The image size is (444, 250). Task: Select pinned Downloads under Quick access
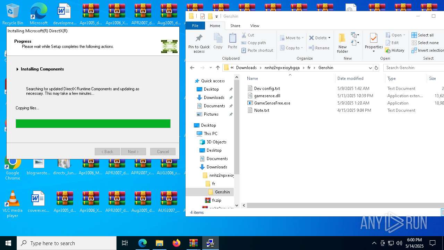[214, 98]
